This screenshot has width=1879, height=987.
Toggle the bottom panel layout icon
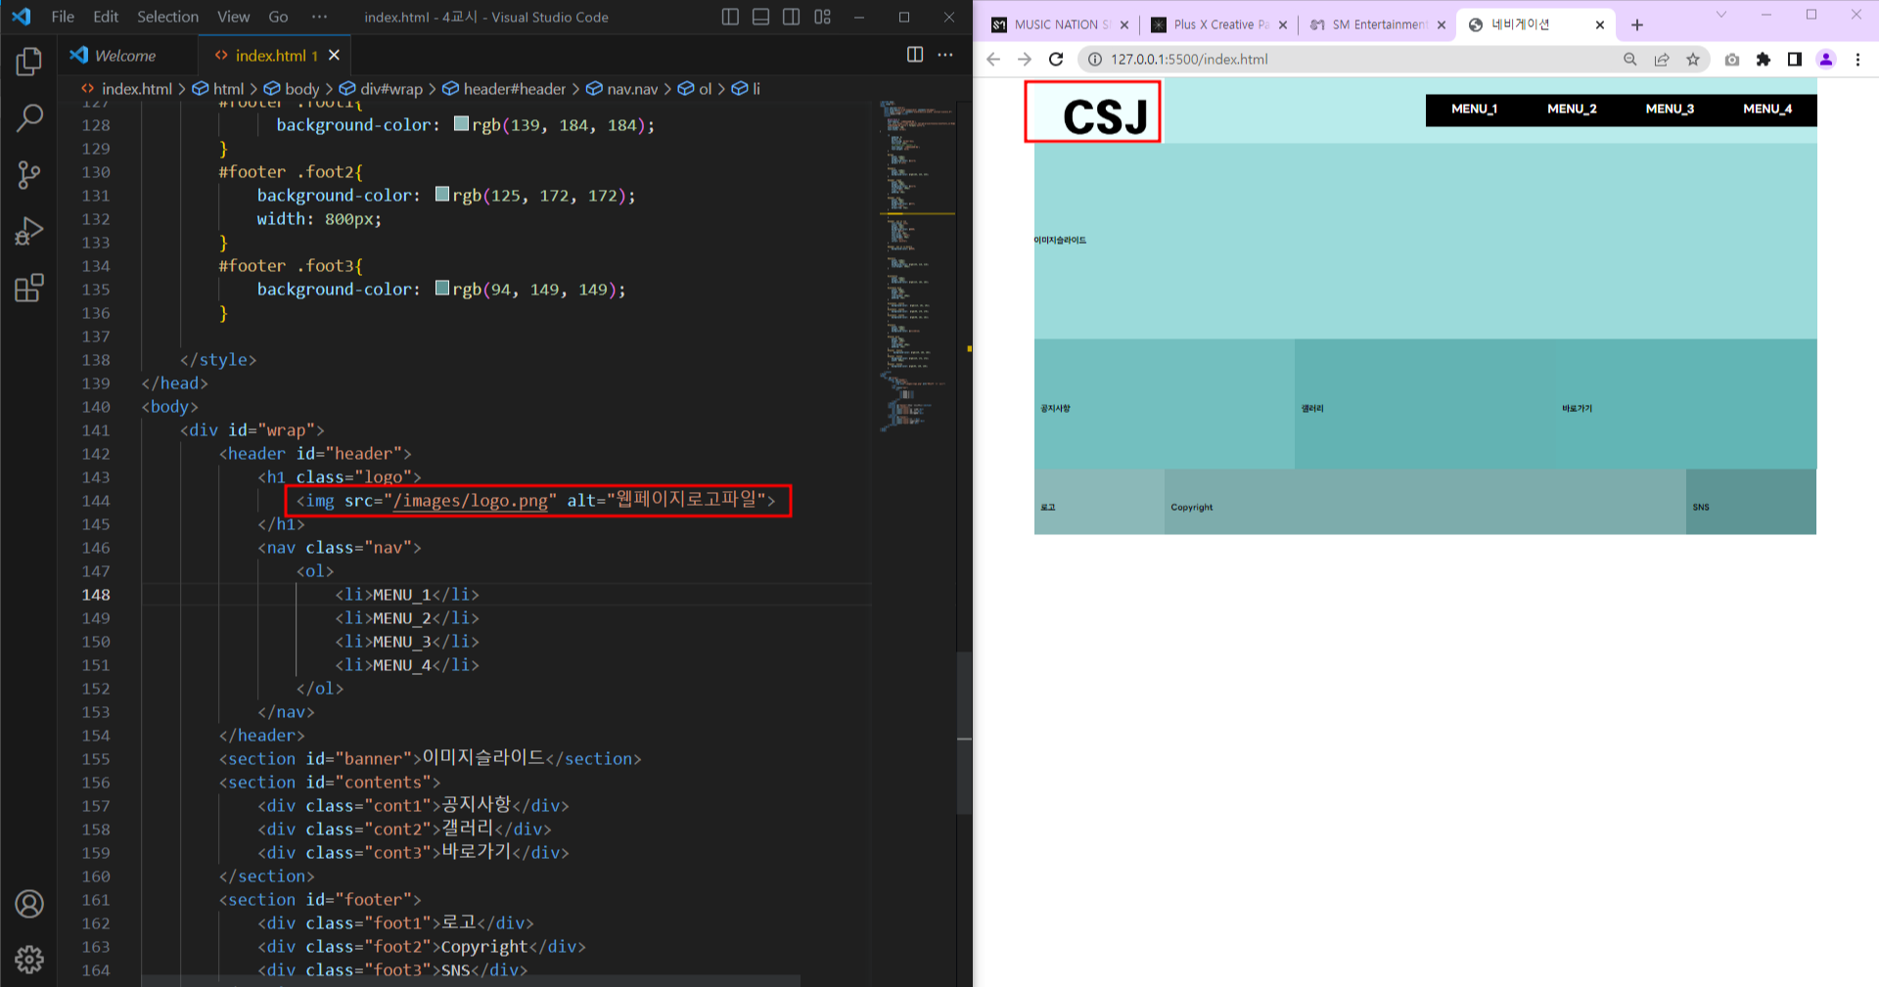pos(761,17)
